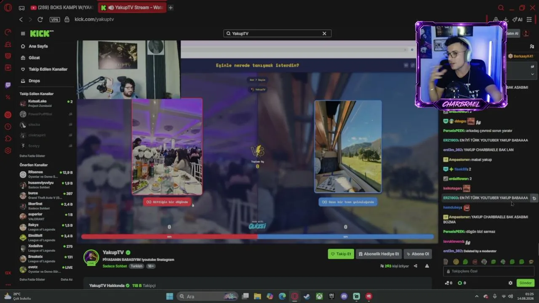This screenshot has width=539, height=303.
Task: Report stream with warning triangle icon
Action: [427, 266]
